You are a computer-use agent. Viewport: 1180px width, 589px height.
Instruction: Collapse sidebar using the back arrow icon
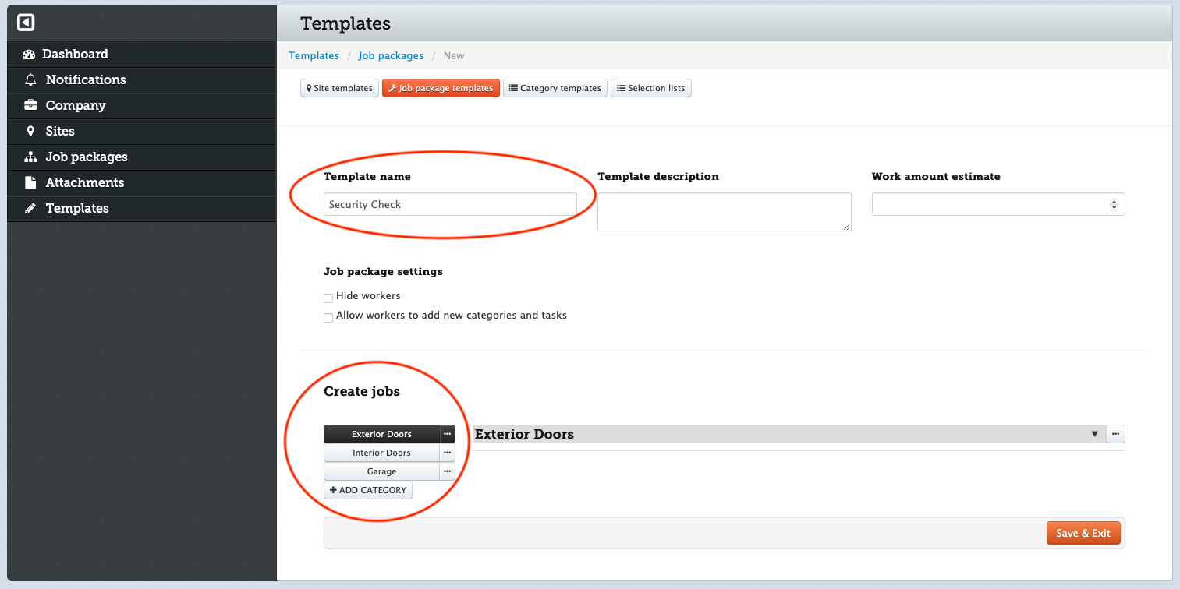[26, 23]
